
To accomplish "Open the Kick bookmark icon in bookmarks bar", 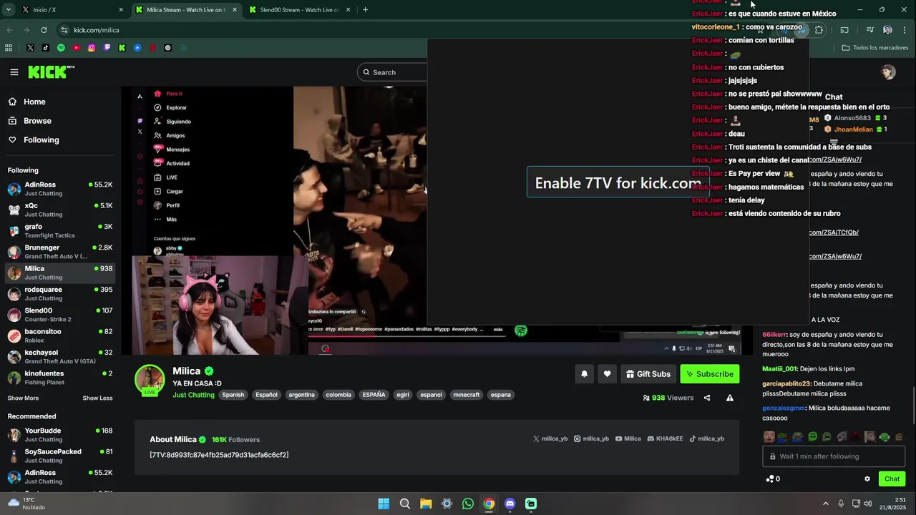I will tap(122, 48).
